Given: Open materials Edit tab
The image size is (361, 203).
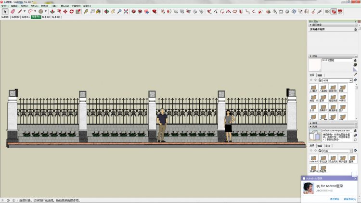Looking at the screenshot, I should (x=320, y=75).
